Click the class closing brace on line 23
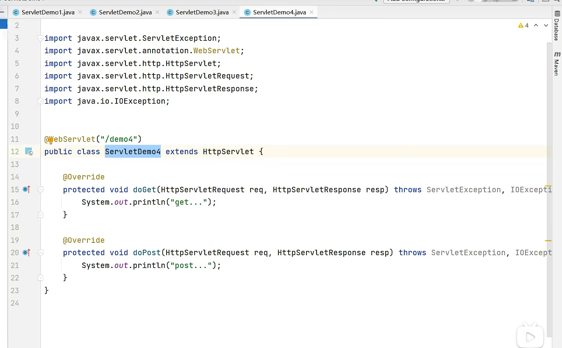The image size is (562, 348). pos(47,290)
